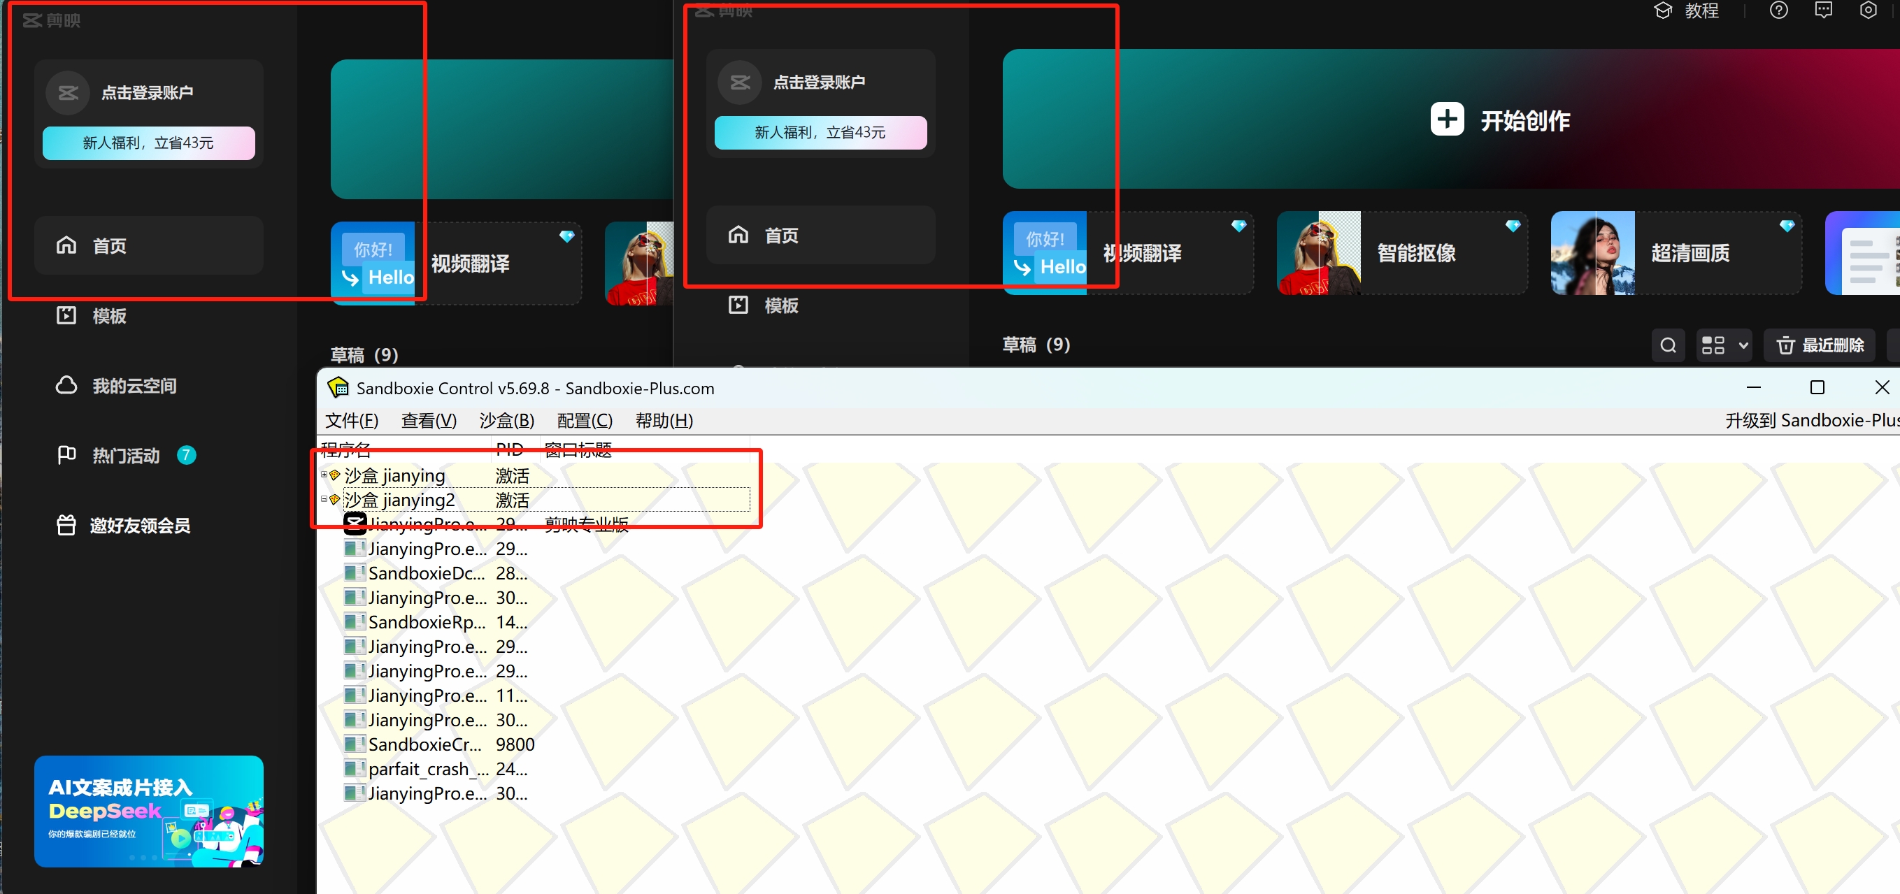The image size is (1900, 894).
Task: Open 视频翻译 card in left window
Action: [456, 264]
